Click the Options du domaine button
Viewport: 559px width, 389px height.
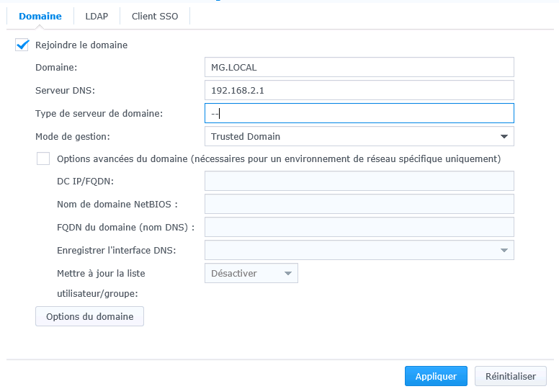[x=89, y=316]
